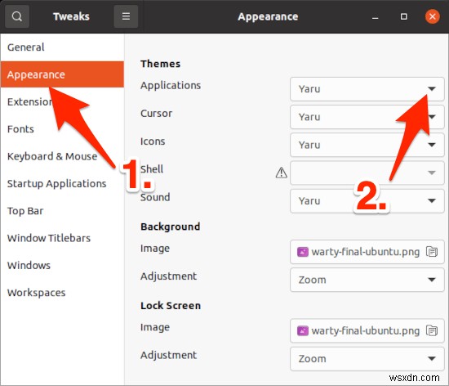Open the Top Bar section
The image size is (449, 386).
click(x=62, y=210)
